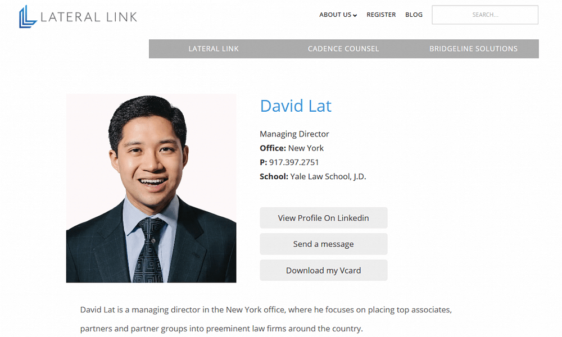Screen dimensions: 562x337
Task: Open the REGISTER page
Action: pyautogui.click(x=381, y=15)
